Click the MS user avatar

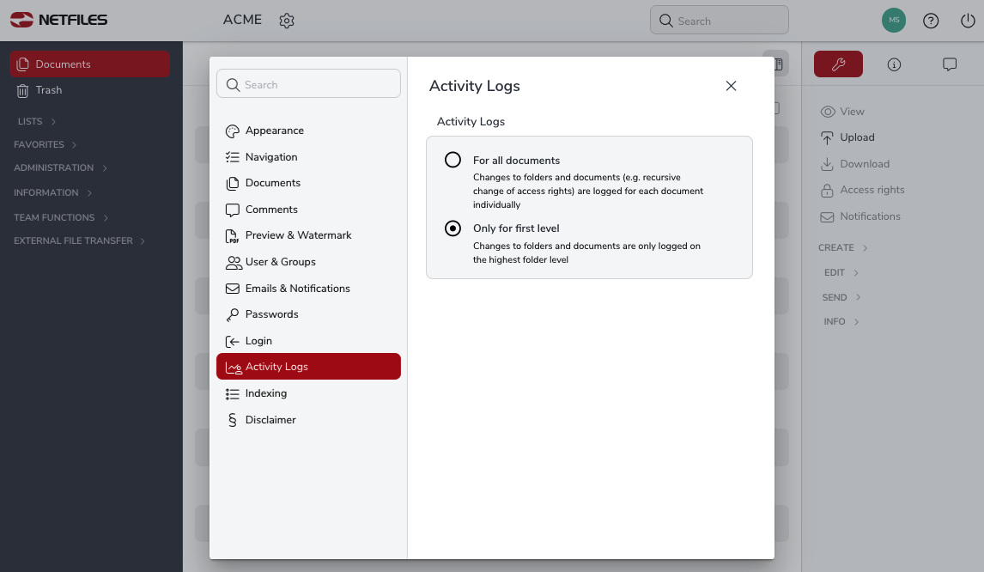(x=894, y=20)
